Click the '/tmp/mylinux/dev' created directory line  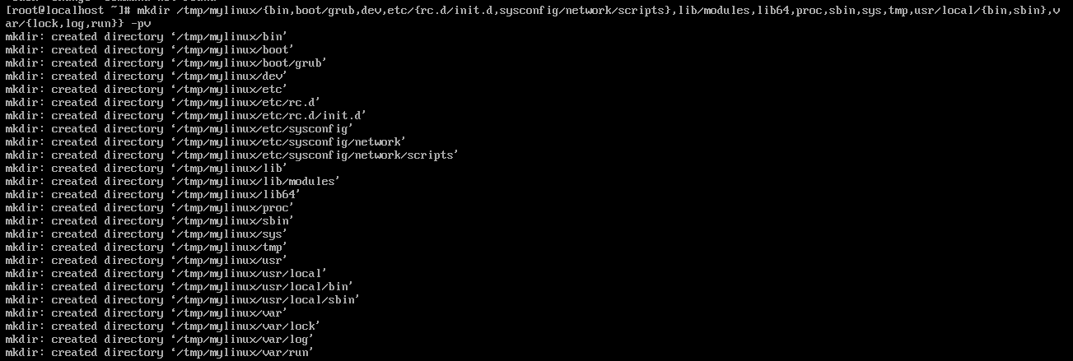pos(146,76)
